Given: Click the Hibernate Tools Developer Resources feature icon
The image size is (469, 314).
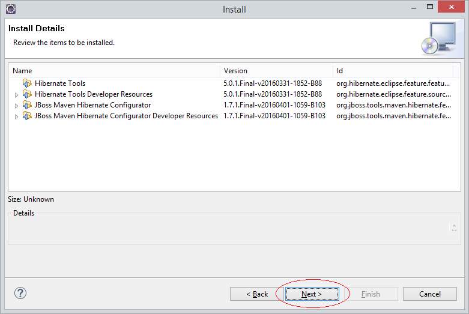Looking at the screenshot, I should point(27,94).
